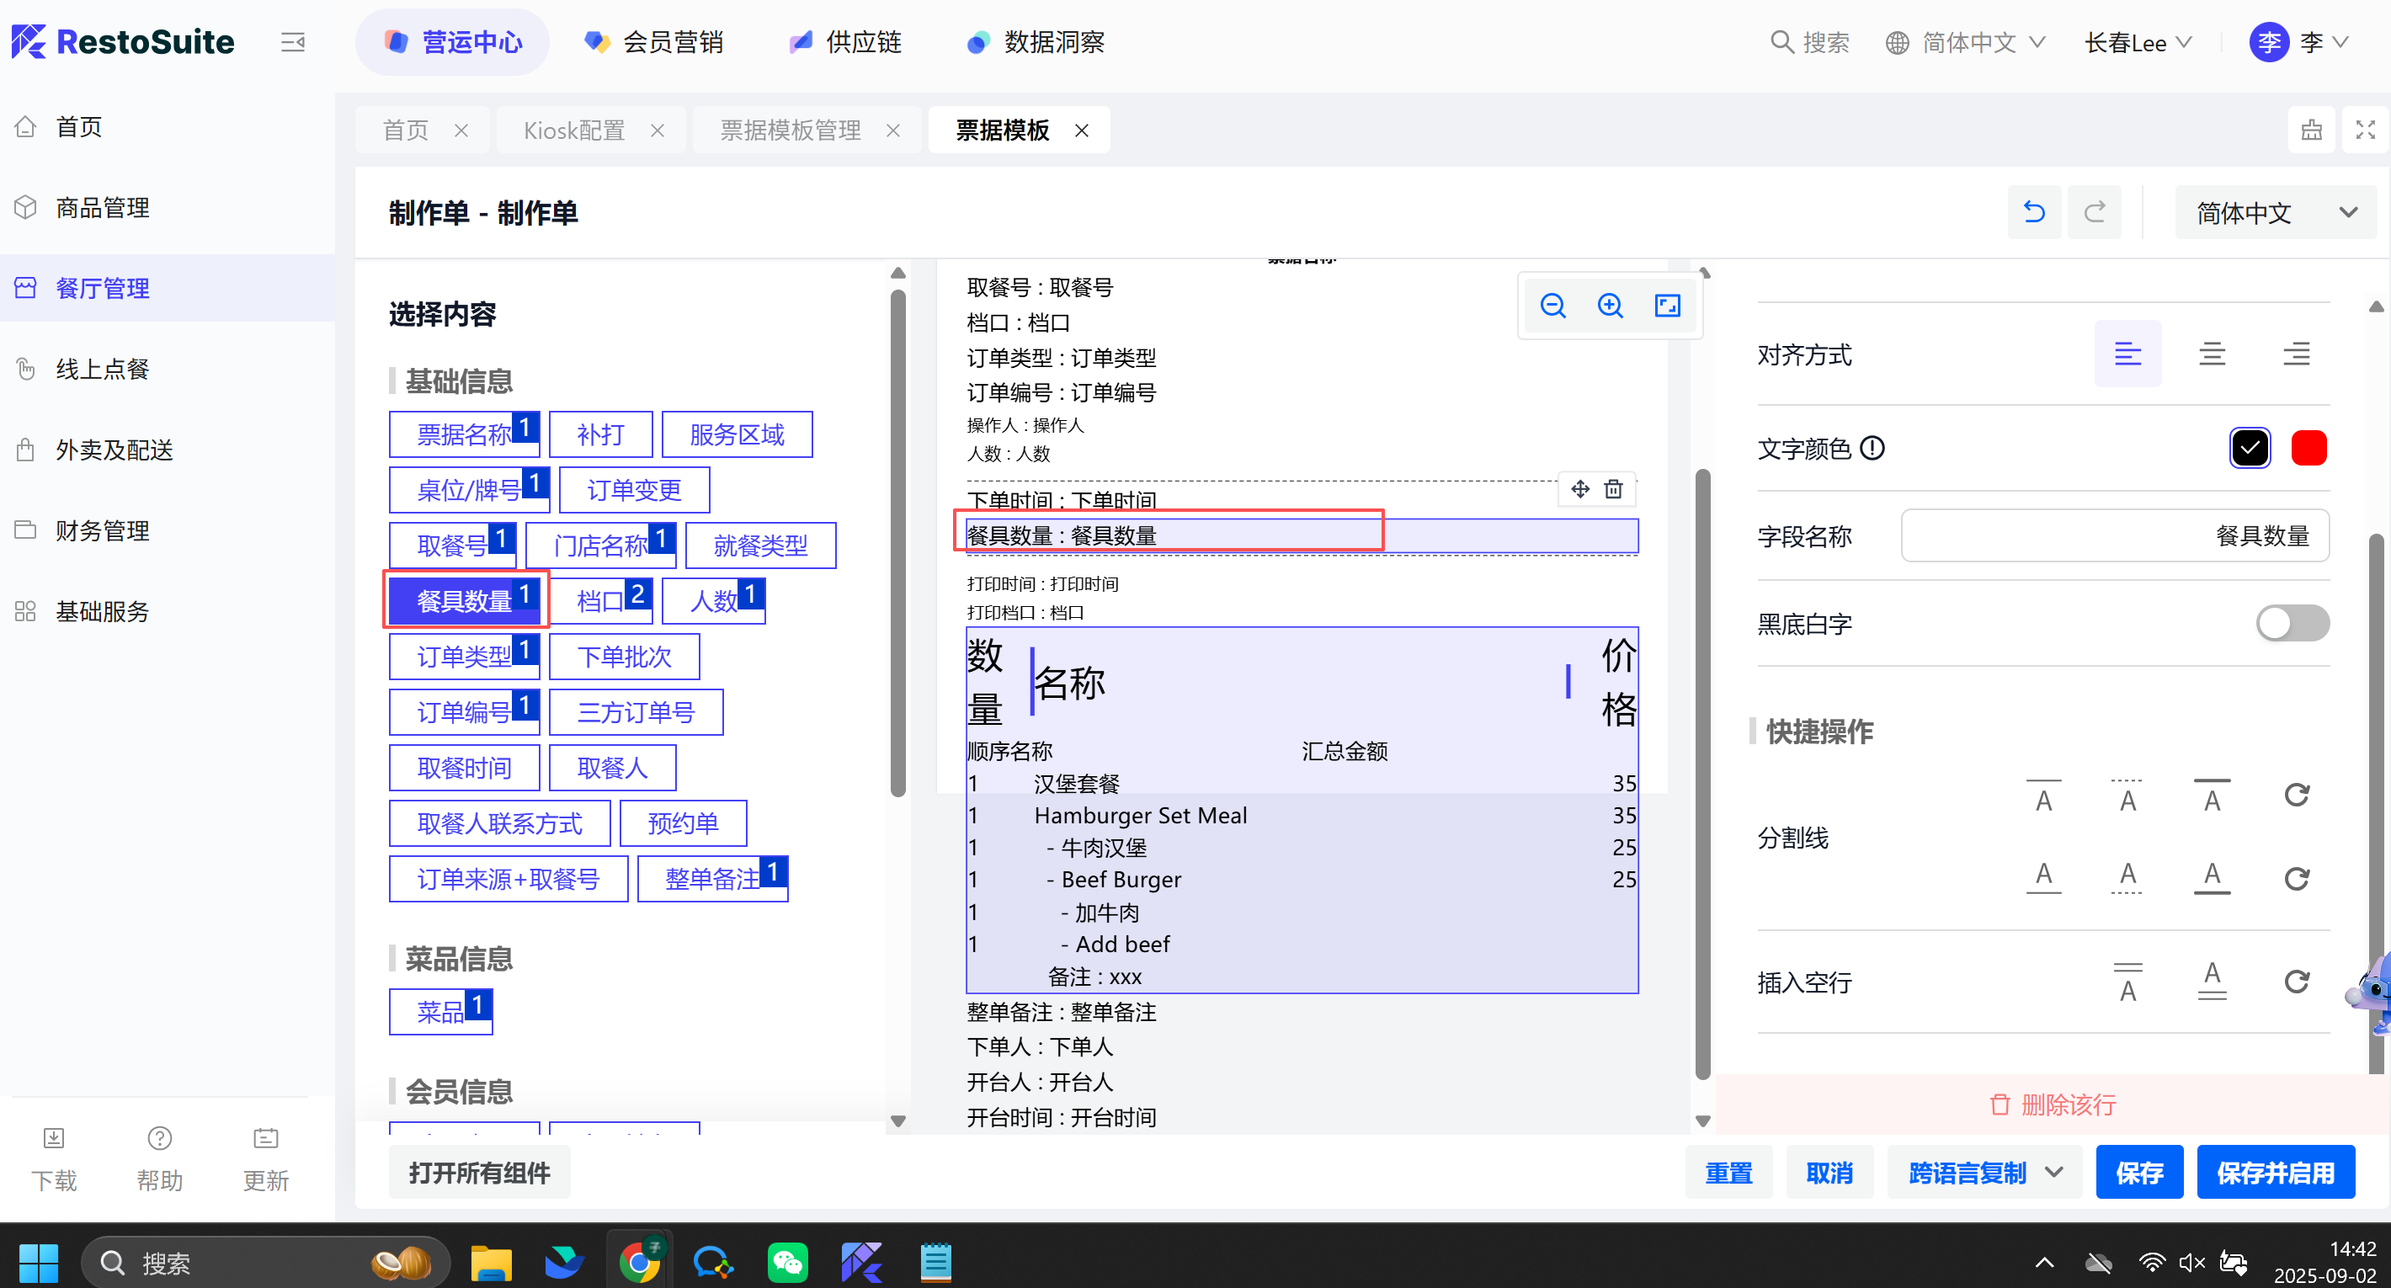Expand the 跨语言复制 dropdown arrow
Viewport: 2391px width, 1288px height.
coord(2054,1172)
